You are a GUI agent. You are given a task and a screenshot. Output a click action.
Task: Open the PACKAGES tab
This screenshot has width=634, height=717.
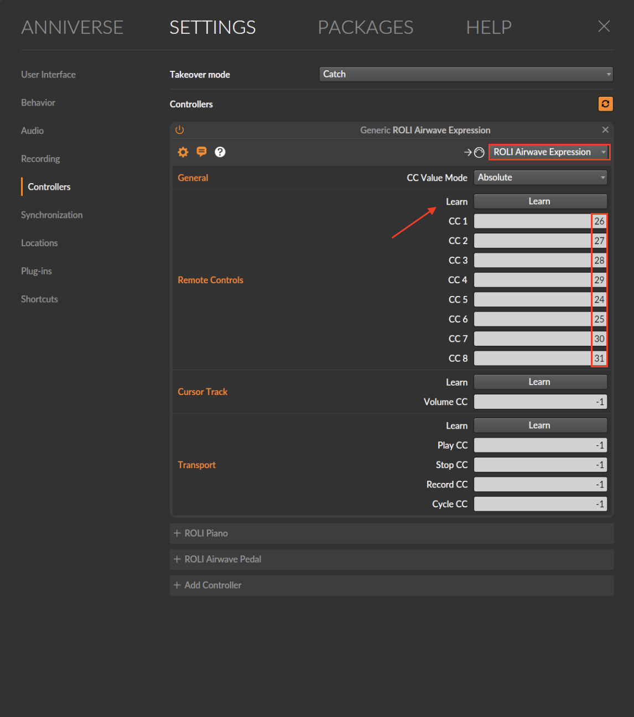pyautogui.click(x=365, y=27)
